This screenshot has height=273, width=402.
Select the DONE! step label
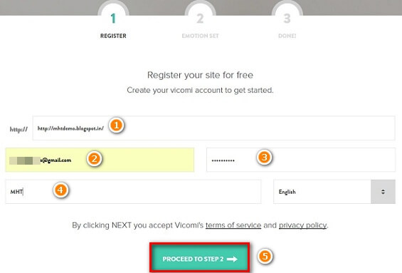coord(287,36)
